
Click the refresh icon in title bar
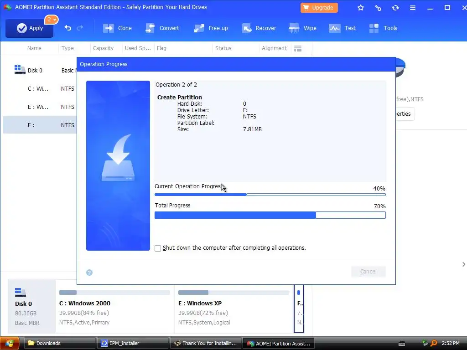(395, 8)
